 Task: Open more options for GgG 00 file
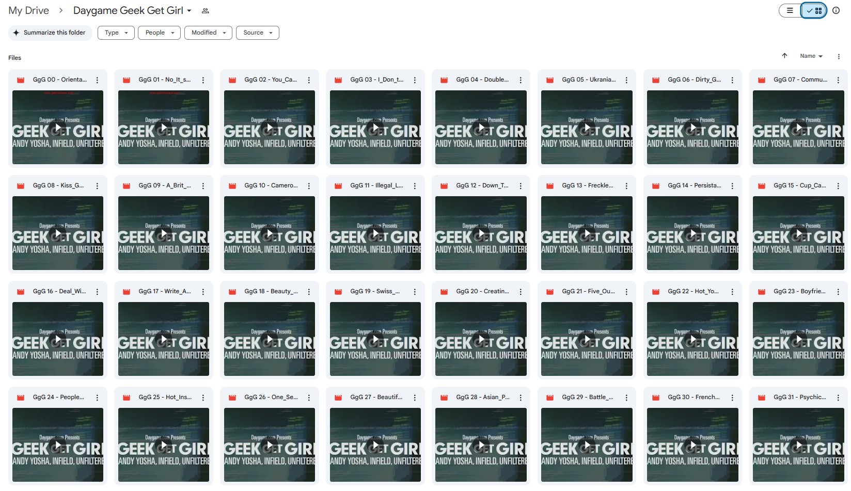pos(97,80)
